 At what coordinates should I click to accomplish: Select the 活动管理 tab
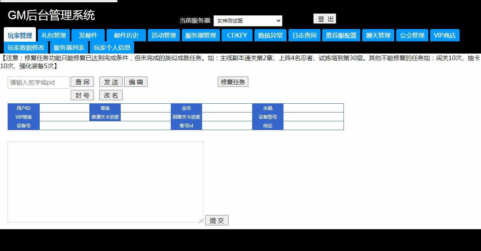pyautogui.click(x=164, y=35)
